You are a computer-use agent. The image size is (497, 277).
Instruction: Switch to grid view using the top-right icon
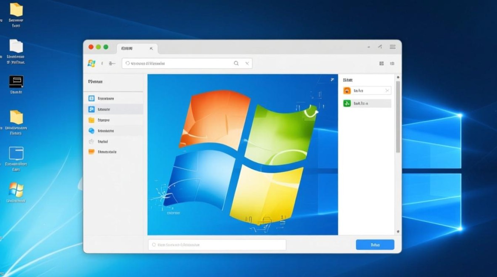[x=381, y=63]
